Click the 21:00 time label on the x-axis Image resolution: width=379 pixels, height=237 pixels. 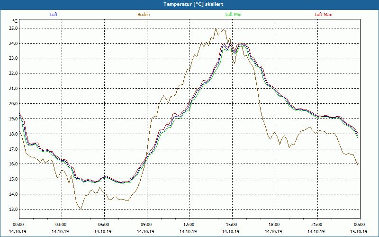coord(316,225)
